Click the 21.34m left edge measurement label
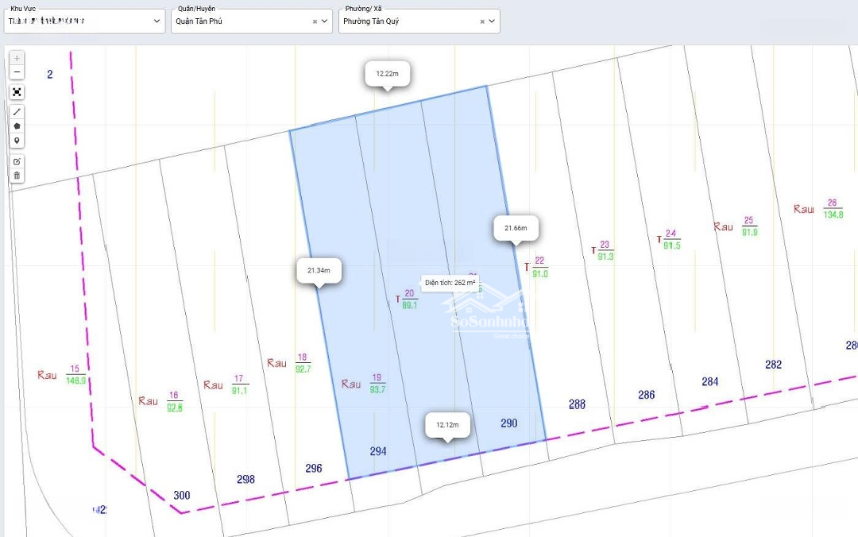This screenshot has height=537, width=858. (x=319, y=270)
